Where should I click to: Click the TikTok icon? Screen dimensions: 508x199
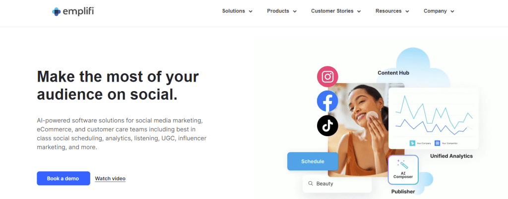[327, 126]
